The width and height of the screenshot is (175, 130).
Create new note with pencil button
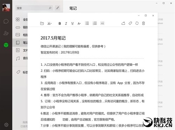58,8
